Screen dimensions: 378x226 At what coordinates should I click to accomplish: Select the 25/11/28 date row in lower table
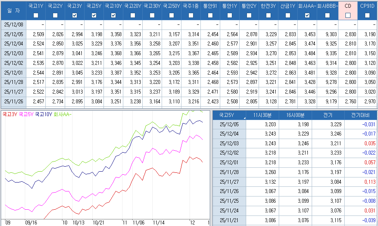point(229,172)
